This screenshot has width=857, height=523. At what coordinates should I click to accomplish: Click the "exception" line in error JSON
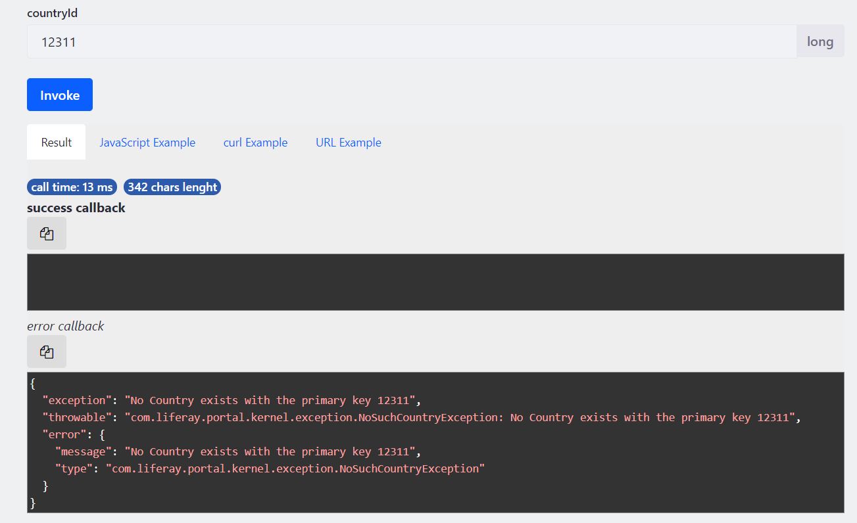tap(231, 400)
